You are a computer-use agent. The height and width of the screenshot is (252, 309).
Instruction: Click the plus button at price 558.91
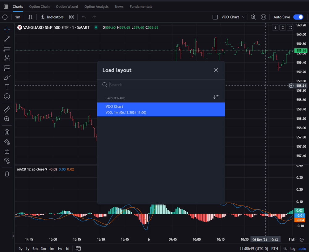[x=291, y=85]
